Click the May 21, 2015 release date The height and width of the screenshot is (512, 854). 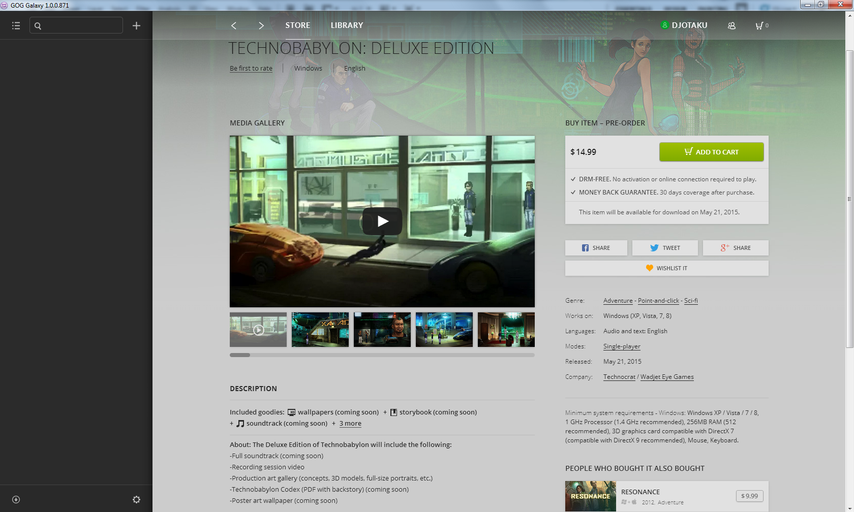pyautogui.click(x=622, y=362)
